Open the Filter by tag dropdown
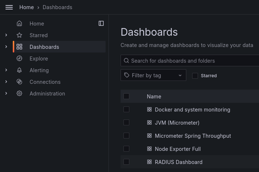The image size is (259, 172). (153, 75)
